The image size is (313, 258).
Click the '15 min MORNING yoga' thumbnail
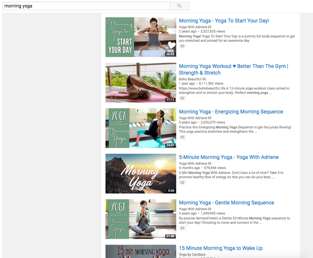click(x=141, y=251)
